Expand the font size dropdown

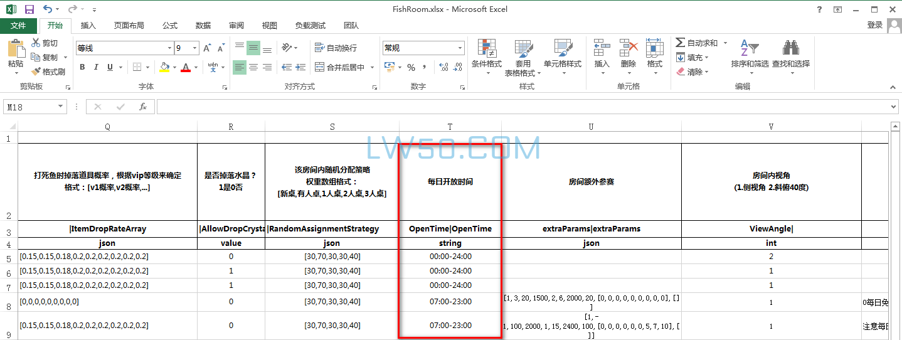tap(195, 48)
